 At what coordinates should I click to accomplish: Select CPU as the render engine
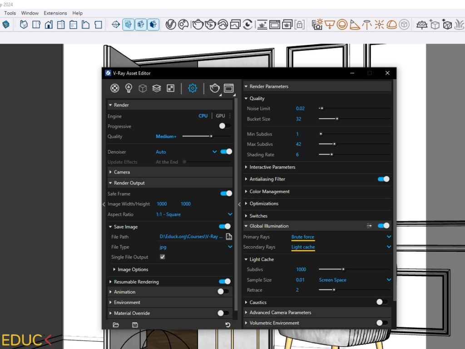[203, 116]
